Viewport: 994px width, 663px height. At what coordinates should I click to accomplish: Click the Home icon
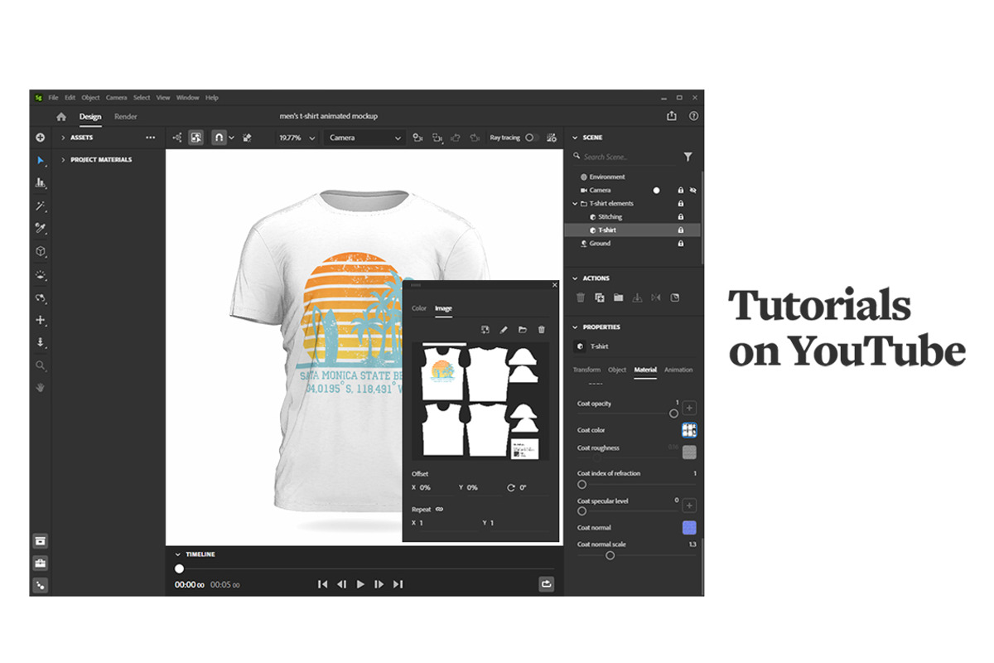(61, 117)
